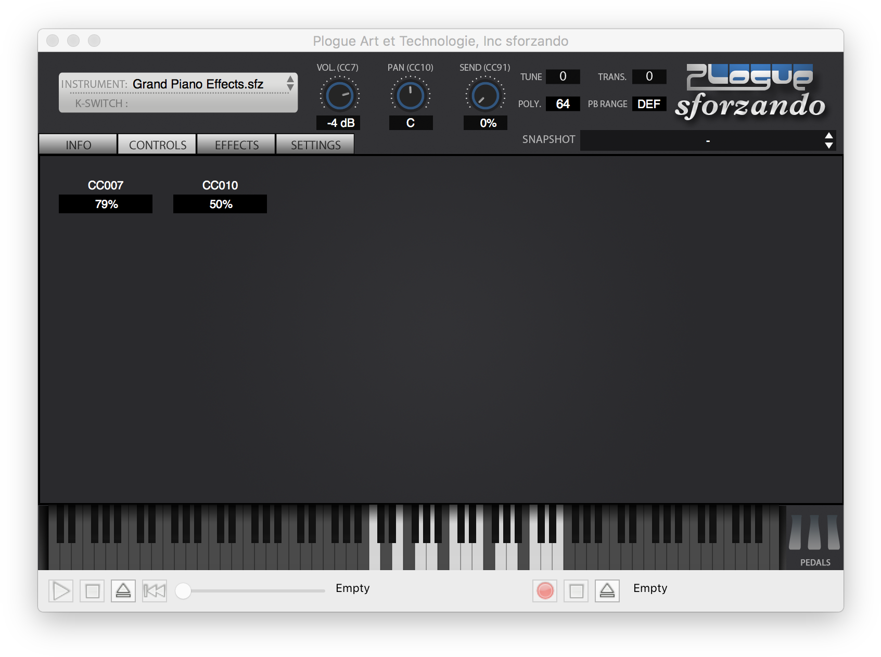Switch to the EFFECTS tab
The height and width of the screenshot is (657, 881).
tap(236, 145)
